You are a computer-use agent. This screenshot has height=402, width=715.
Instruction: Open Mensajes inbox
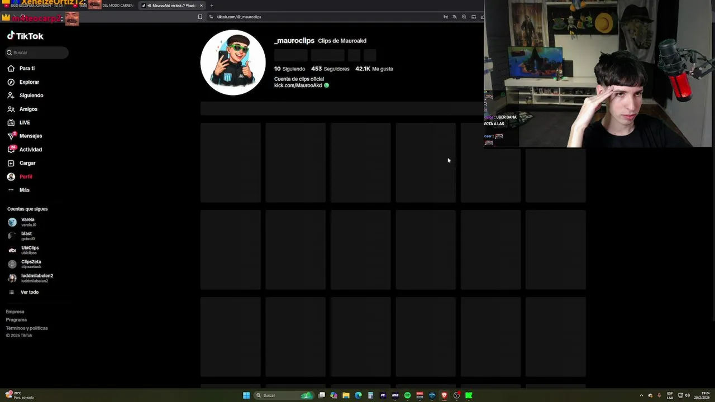25,136
